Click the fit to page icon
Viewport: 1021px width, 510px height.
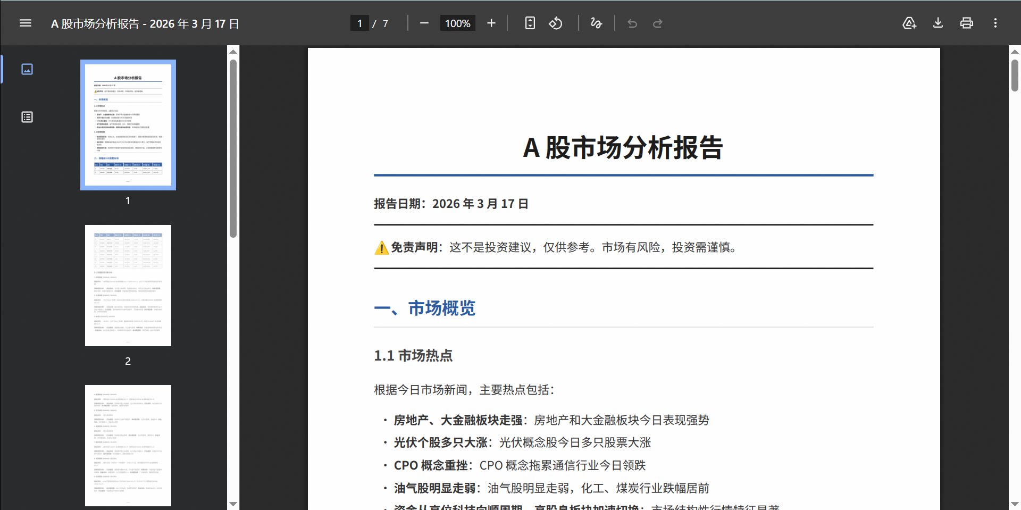tap(530, 23)
